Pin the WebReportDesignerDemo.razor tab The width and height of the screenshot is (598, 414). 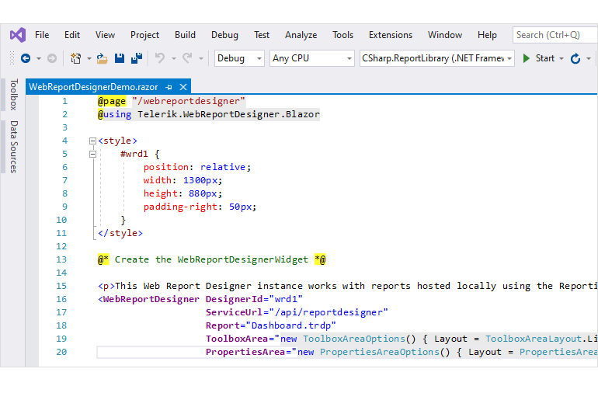click(x=169, y=87)
